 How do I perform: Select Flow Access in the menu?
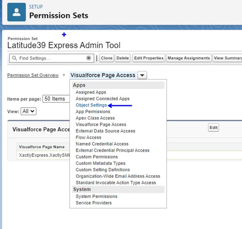88,137
